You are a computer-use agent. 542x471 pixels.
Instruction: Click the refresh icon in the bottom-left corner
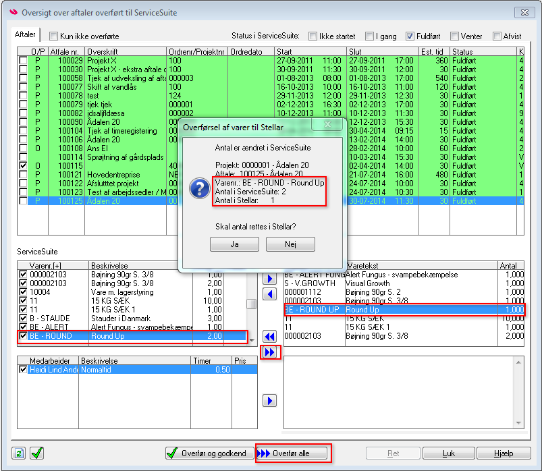click(x=19, y=453)
